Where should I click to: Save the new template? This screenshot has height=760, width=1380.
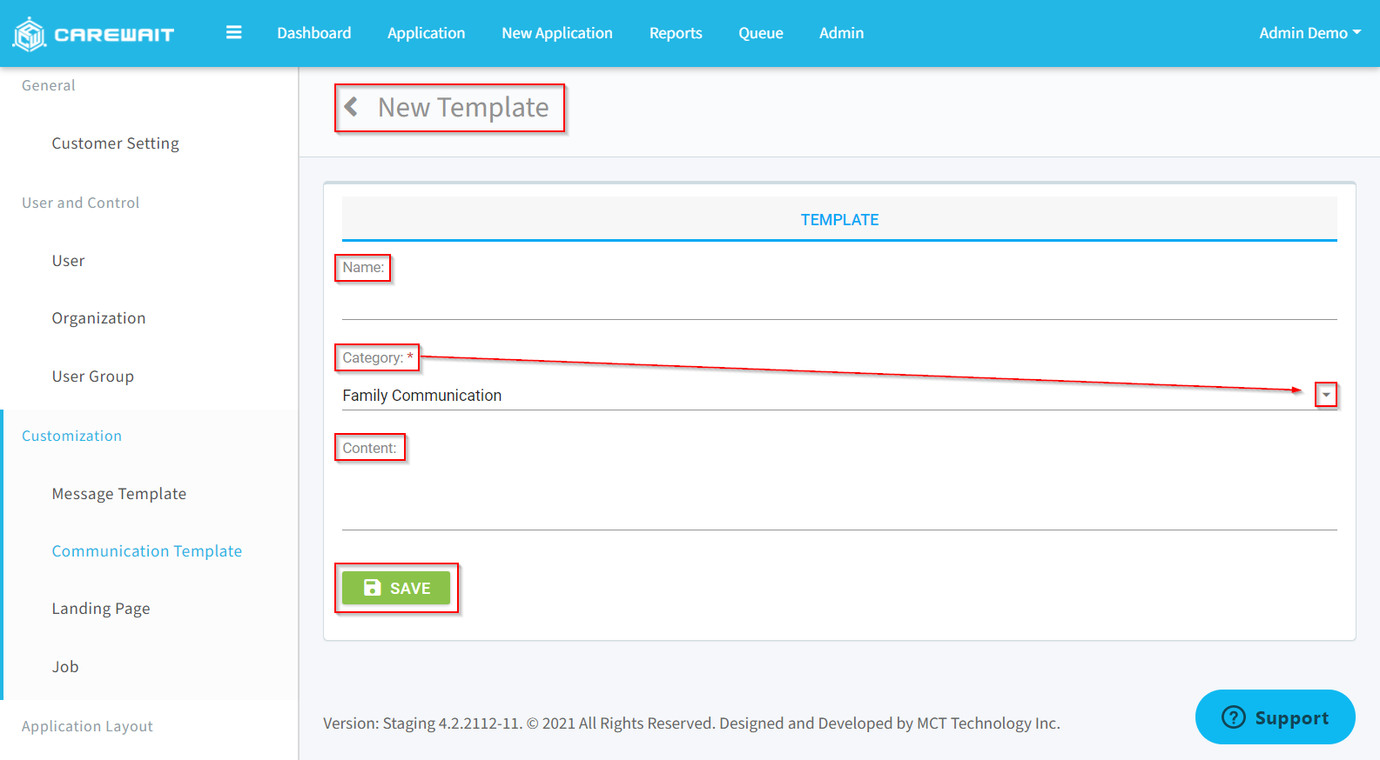pos(396,588)
